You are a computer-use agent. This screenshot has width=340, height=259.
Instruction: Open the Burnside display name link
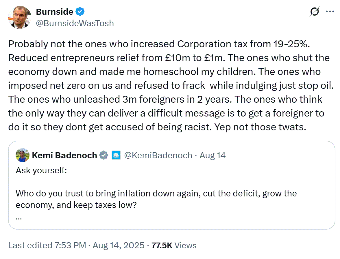(x=55, y=12)
